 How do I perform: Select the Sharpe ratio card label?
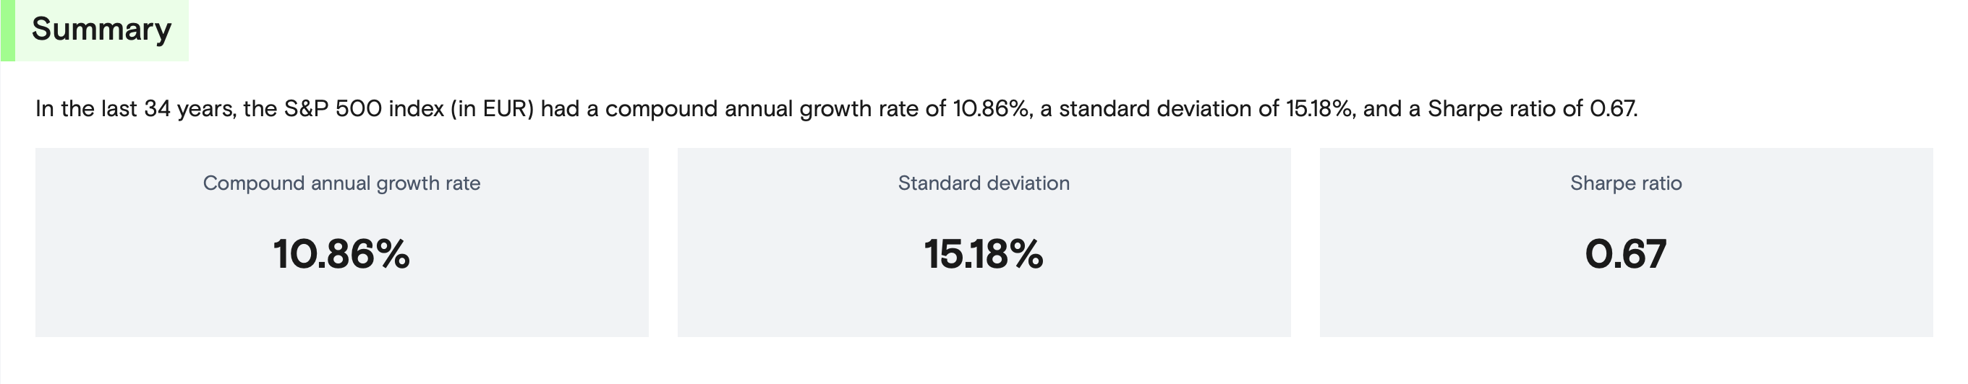(1626, 183)
